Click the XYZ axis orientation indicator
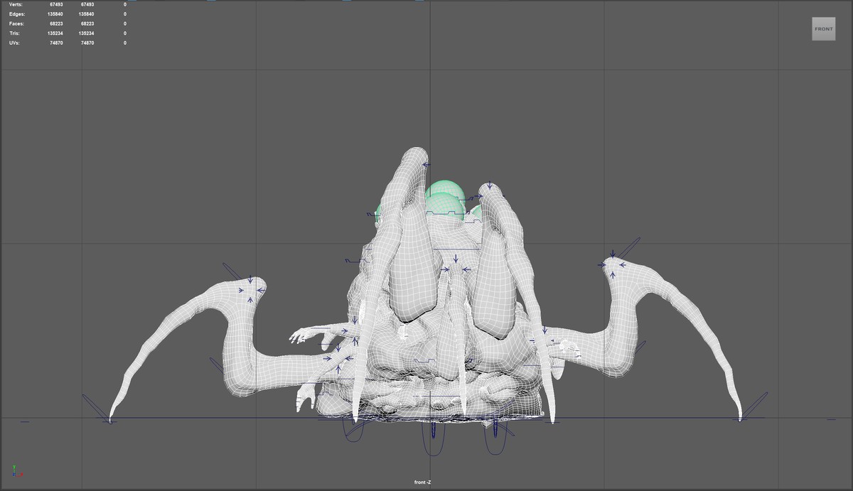 (17, 471)
